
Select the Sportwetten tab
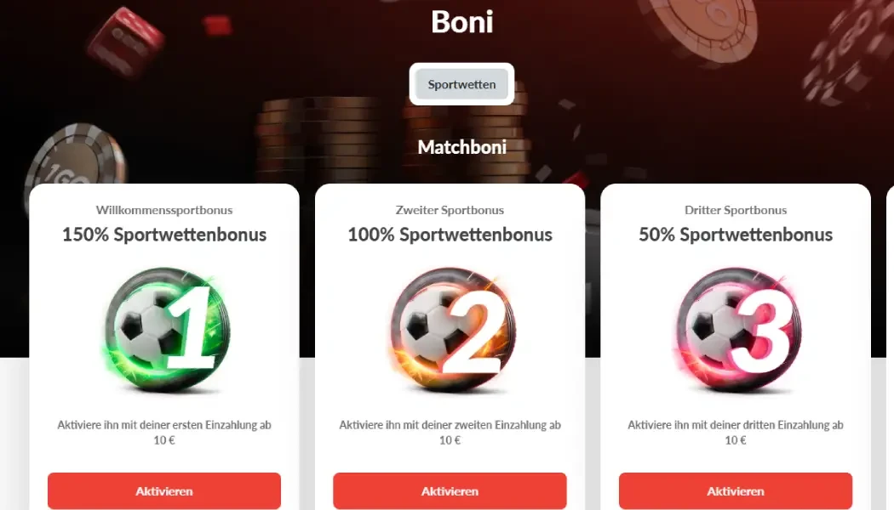tap(461, 84)
